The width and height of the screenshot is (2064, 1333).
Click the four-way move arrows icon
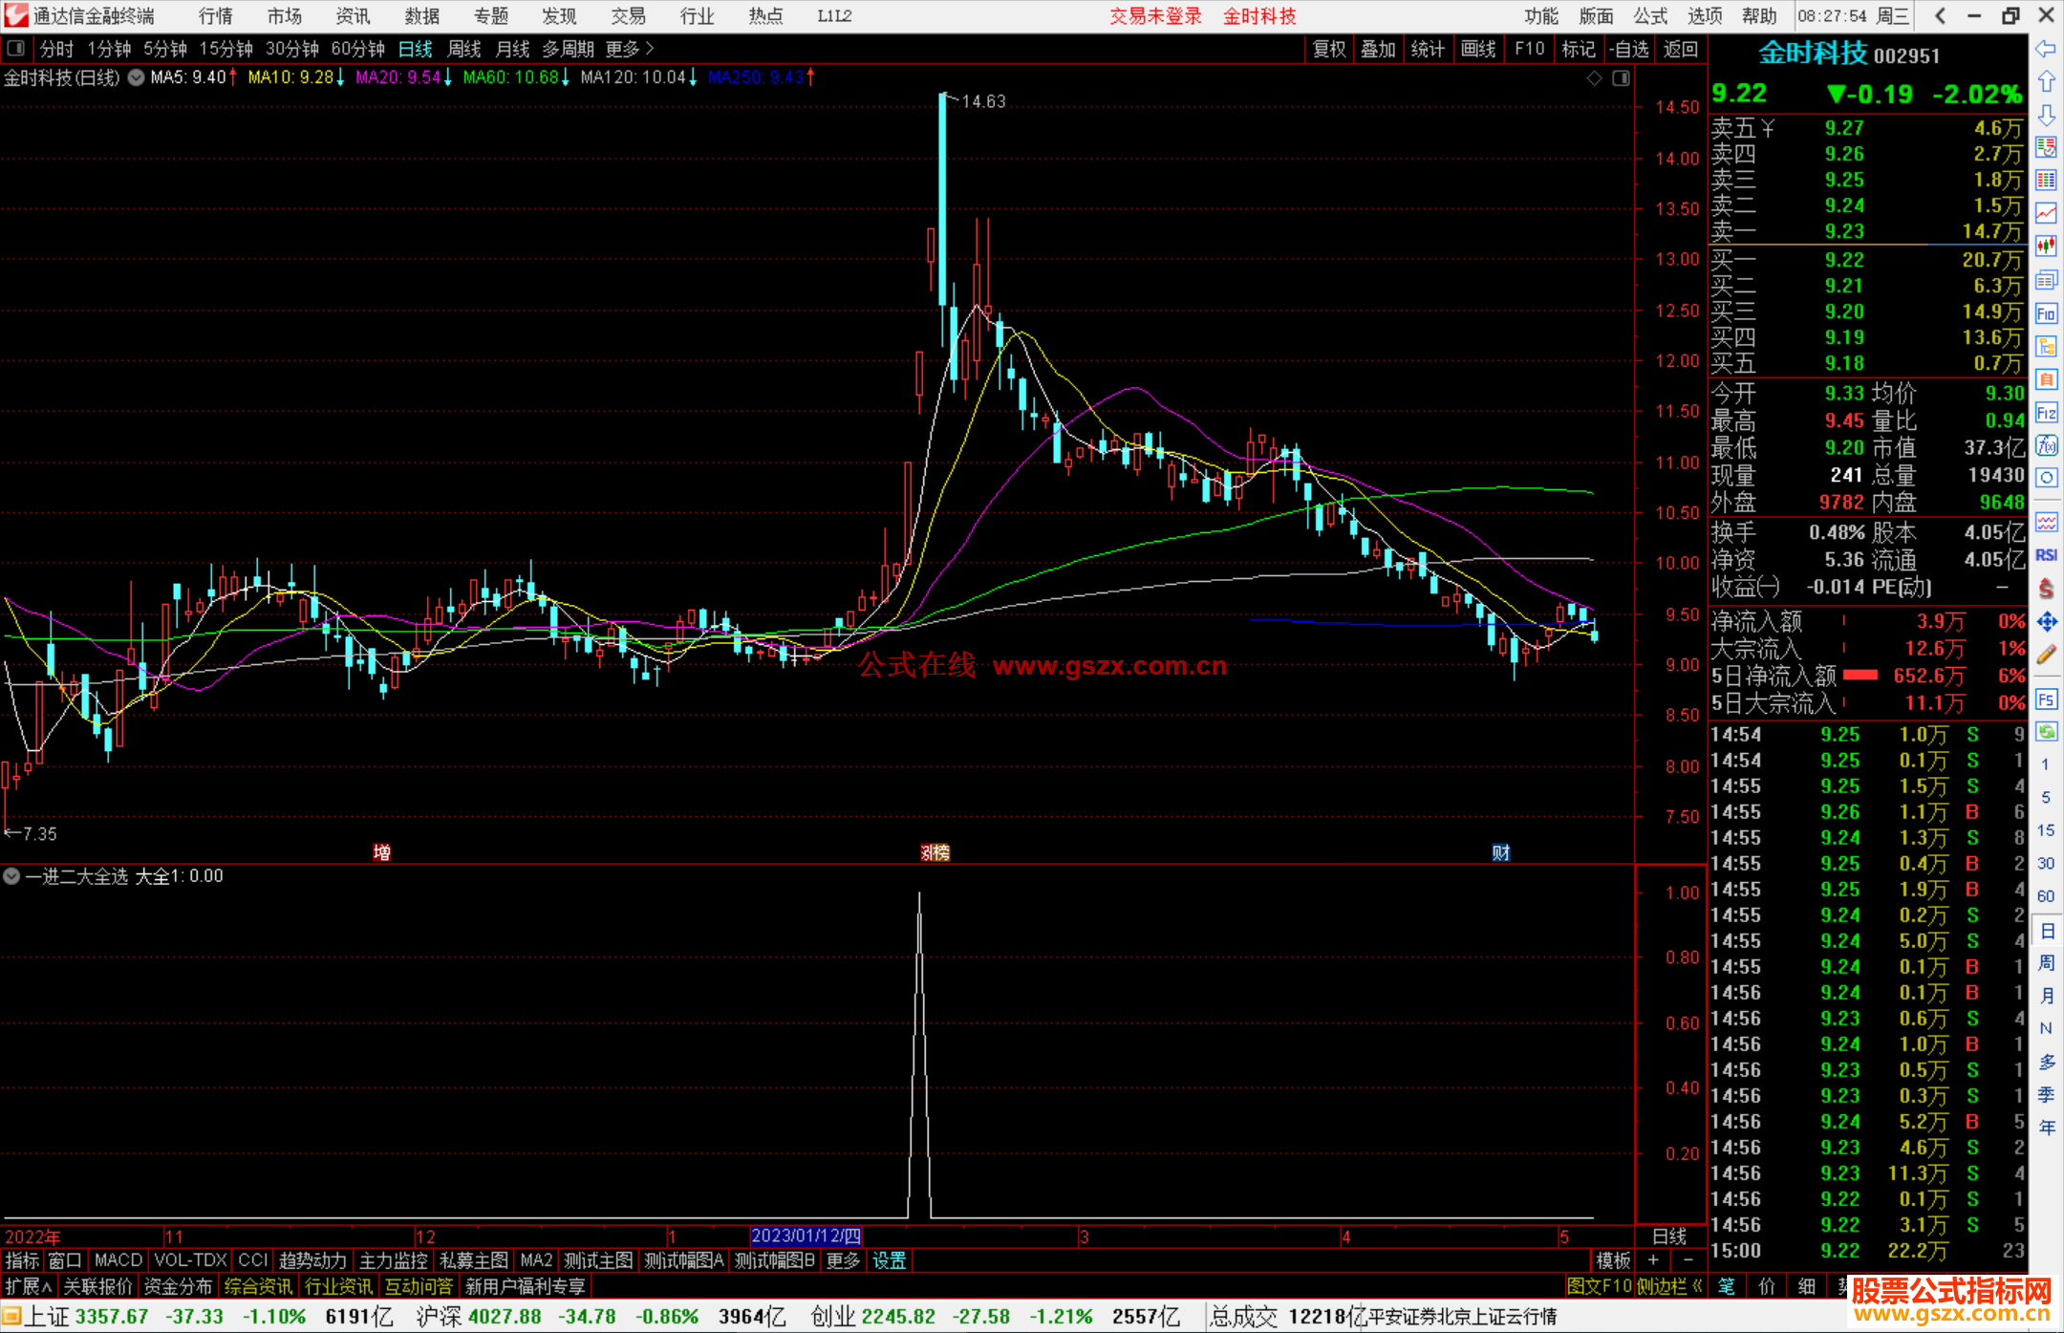click(2046, 622)
